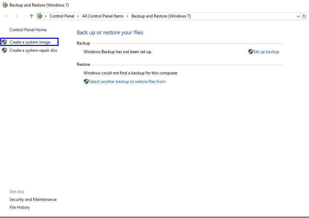Expand the chevron after All Control Panel Items

(127, 16)
